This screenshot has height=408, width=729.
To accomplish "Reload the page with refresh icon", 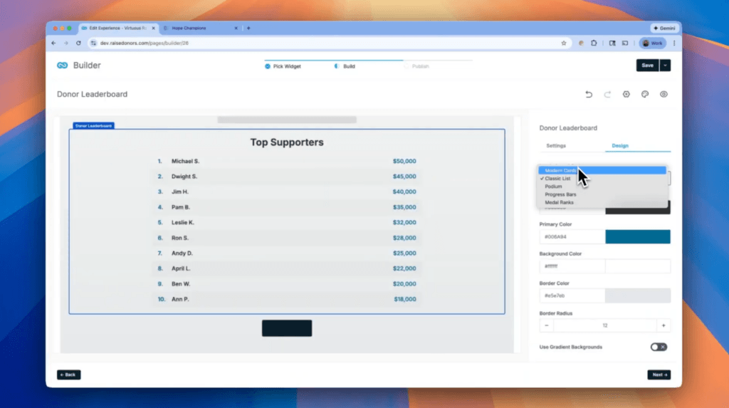I will click(78, 43).
